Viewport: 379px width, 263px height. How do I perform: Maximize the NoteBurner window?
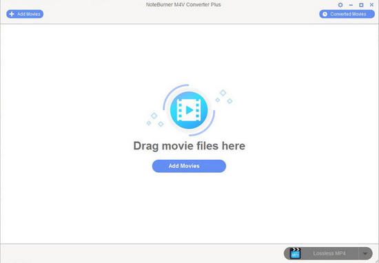click(361, 5)
